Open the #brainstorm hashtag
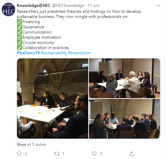The image size is (166, 159). point(79,53)
